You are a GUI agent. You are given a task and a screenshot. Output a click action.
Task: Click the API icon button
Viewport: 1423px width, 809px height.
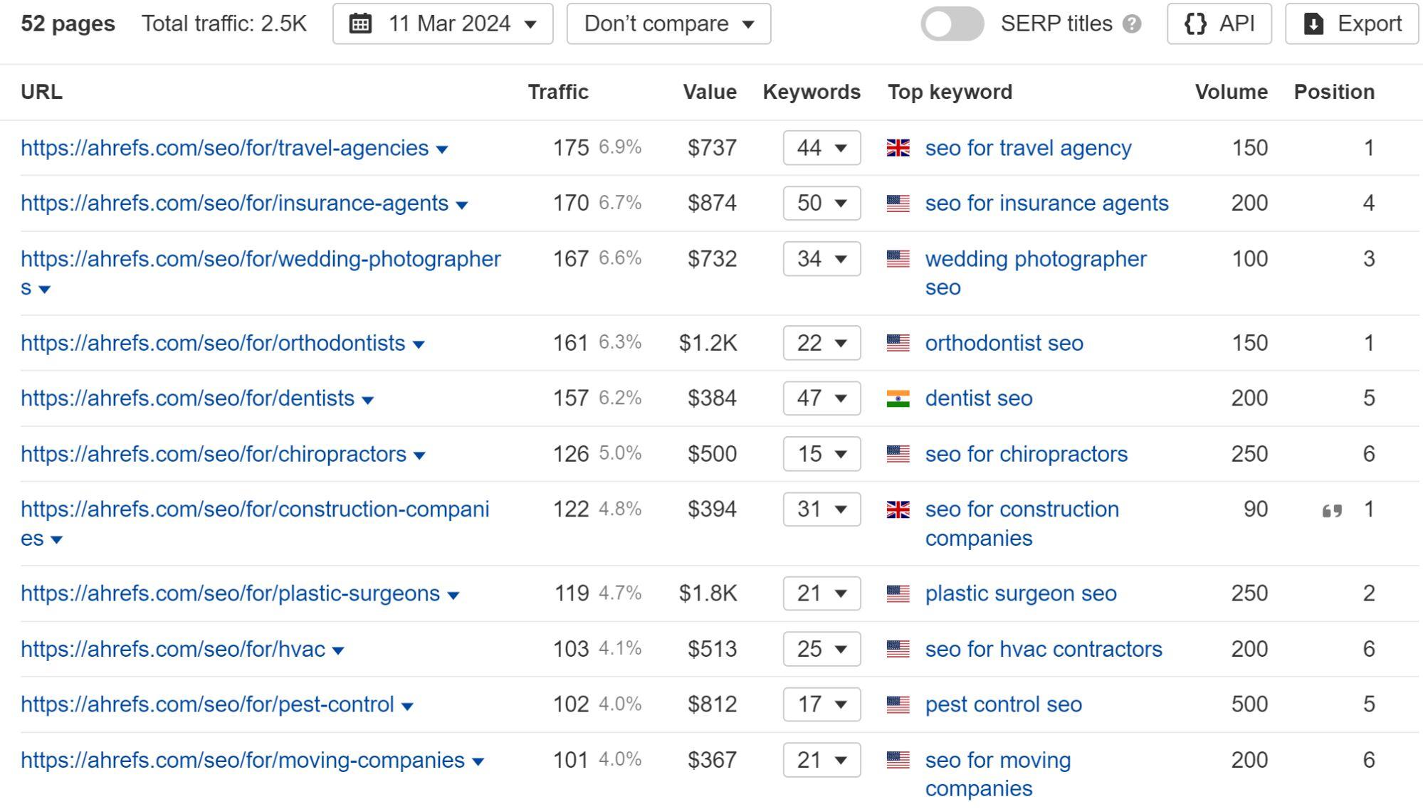[x=1218, y=24]
